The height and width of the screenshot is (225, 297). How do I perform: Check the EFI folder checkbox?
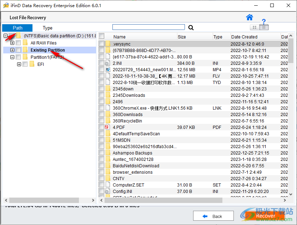(x=24, y=64)
